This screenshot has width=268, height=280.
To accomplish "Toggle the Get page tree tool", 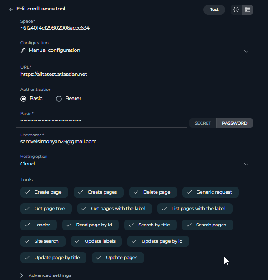I will pos(46,209).
